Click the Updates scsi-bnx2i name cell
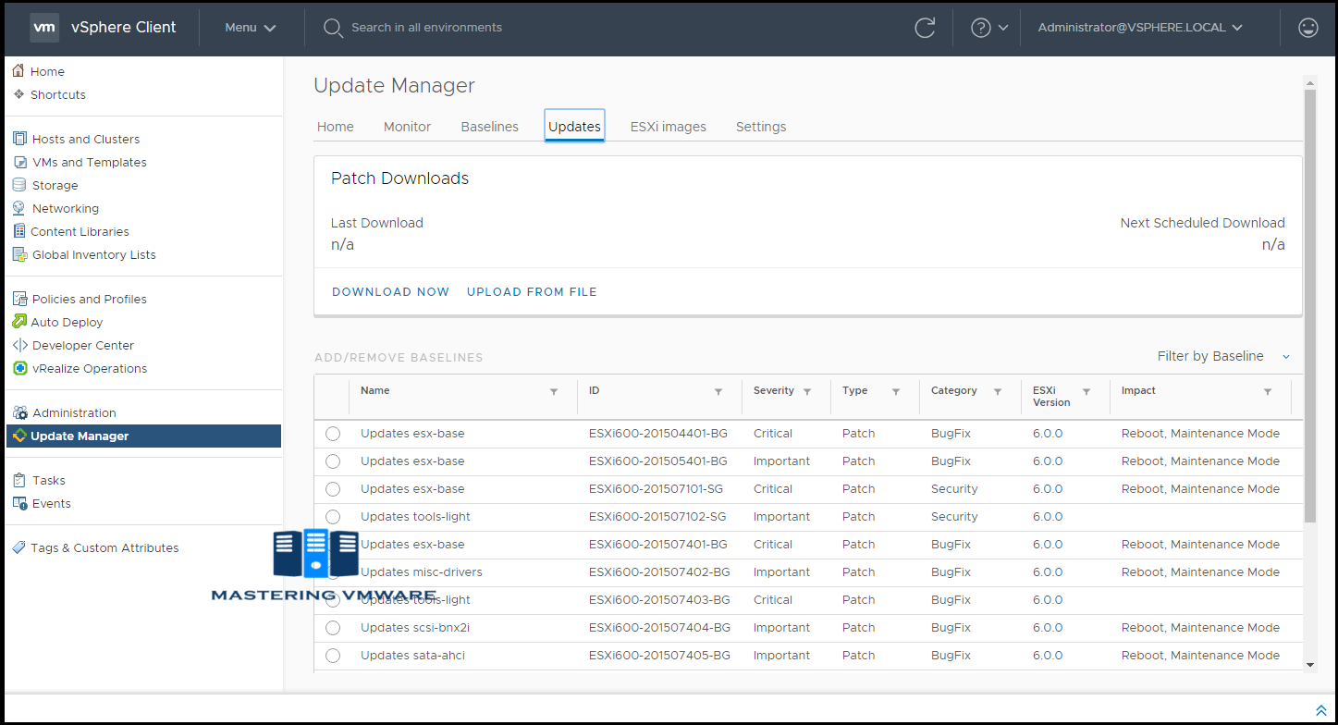Image resolution: width=1338 pixels, height=725 pixels. (415, 628)
